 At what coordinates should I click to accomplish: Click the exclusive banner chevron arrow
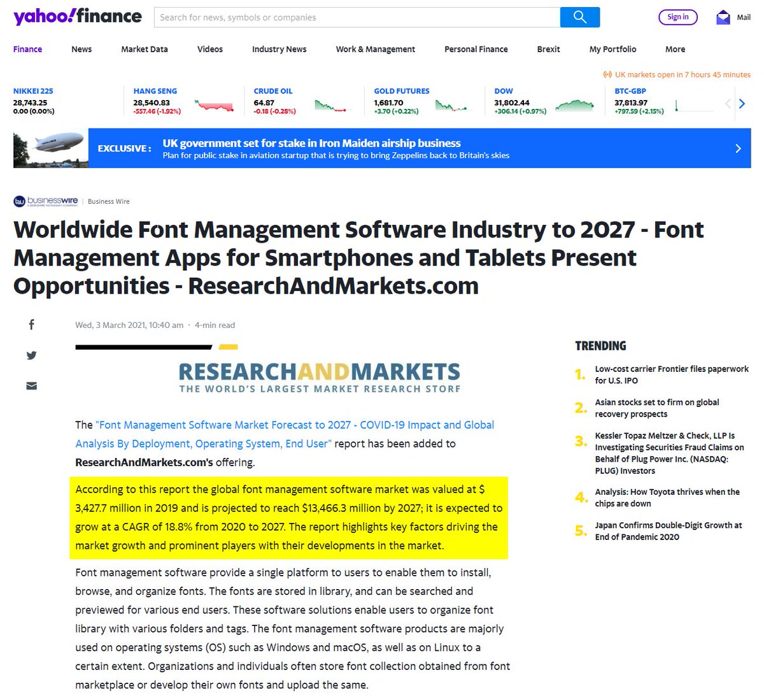pos(738,148)
